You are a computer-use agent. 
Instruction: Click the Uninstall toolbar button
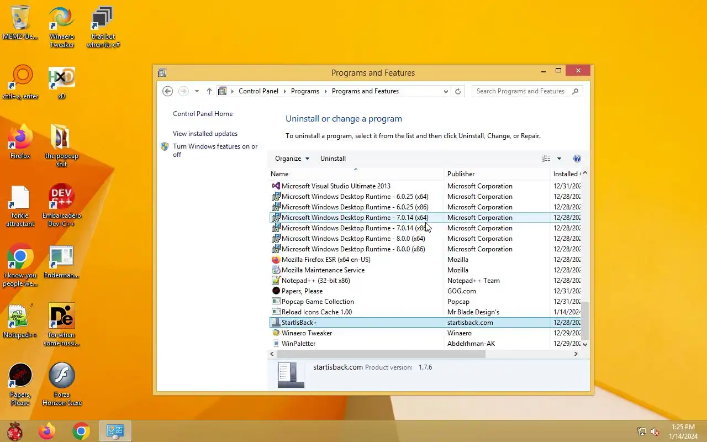coord(333,159)
